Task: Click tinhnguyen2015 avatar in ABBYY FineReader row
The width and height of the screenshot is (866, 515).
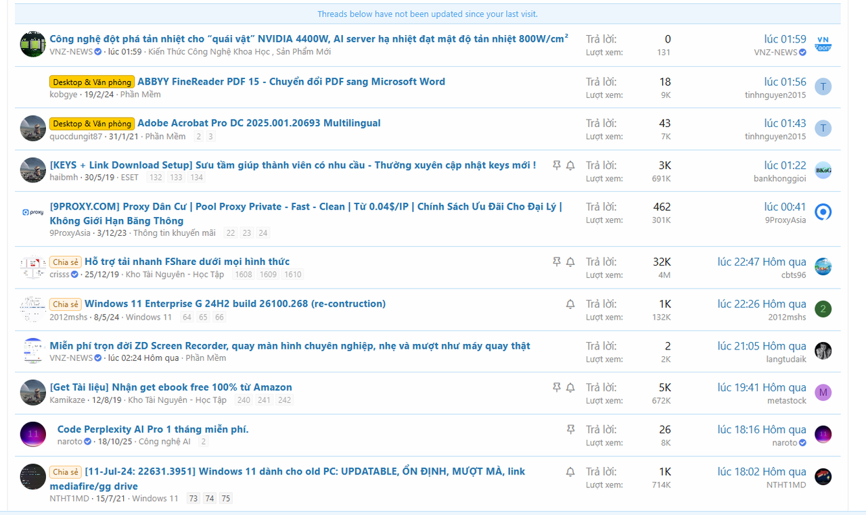Action: click(823, 87)
